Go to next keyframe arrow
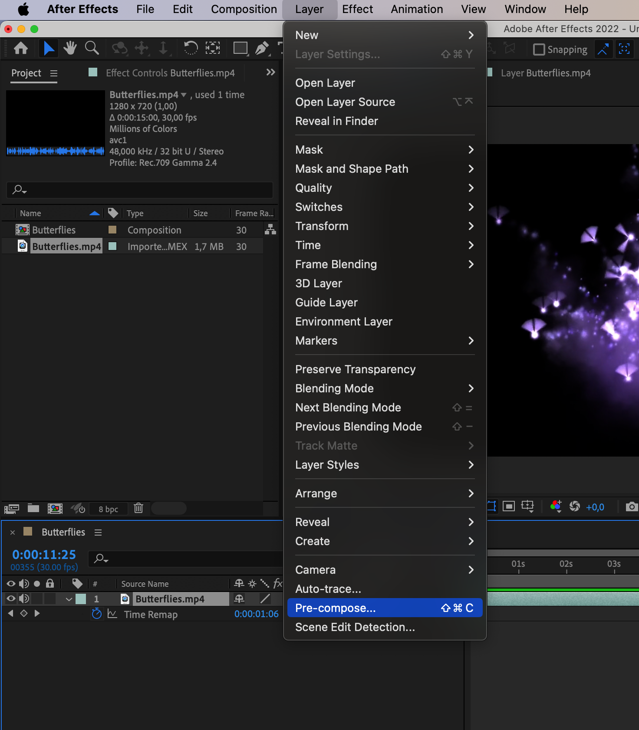 pos(37,613)
